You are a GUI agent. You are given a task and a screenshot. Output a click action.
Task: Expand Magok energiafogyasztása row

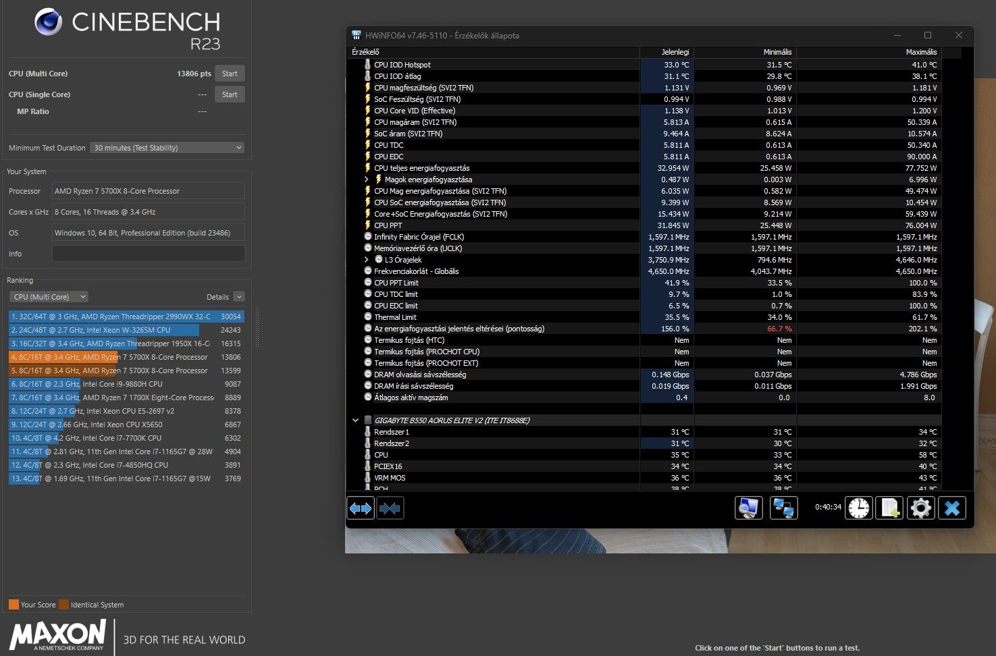pos(367,180)
